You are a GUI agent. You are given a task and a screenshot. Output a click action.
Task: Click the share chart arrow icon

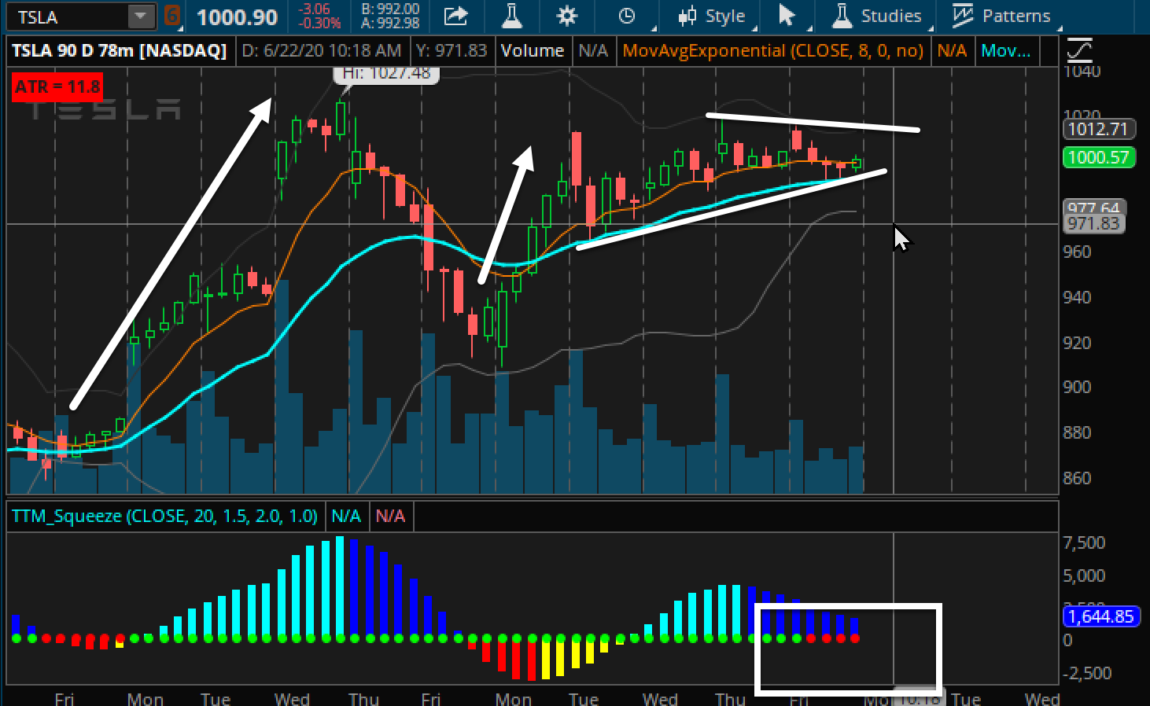pos(456,16)
